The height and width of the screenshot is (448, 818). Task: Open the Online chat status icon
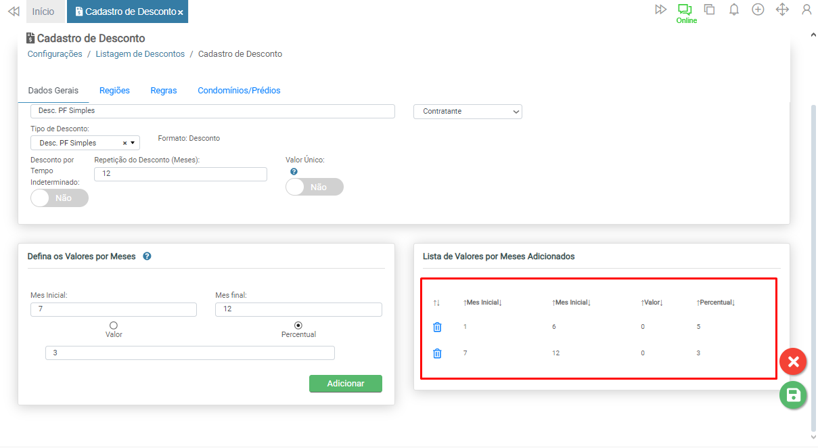pos(685,10)
